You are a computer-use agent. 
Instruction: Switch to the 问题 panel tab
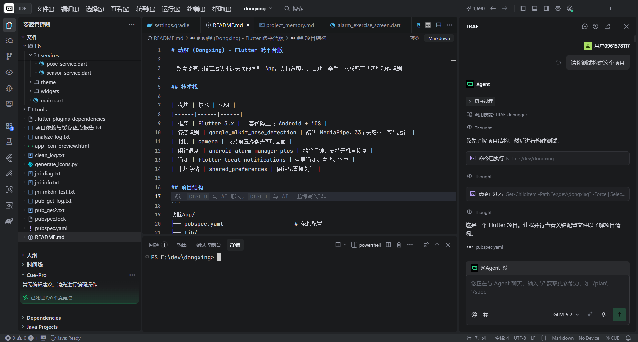click(x=158, y=245)
